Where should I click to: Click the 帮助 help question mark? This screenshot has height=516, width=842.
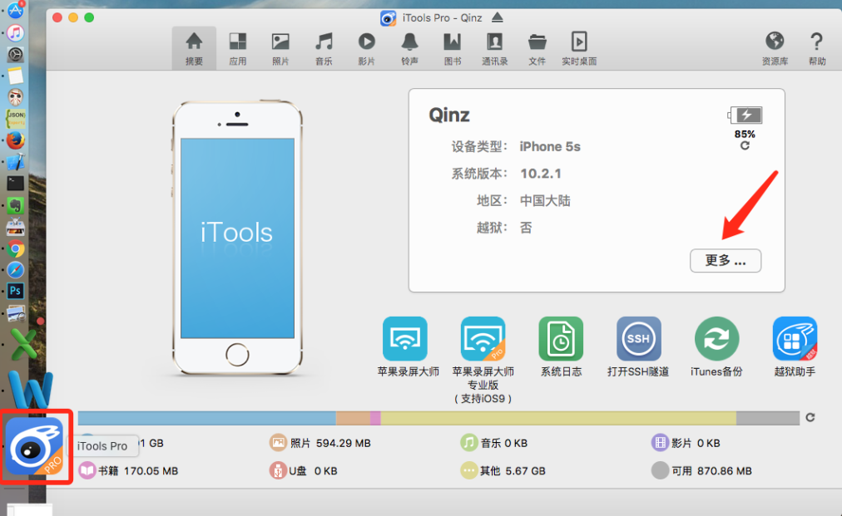[817, 48]
